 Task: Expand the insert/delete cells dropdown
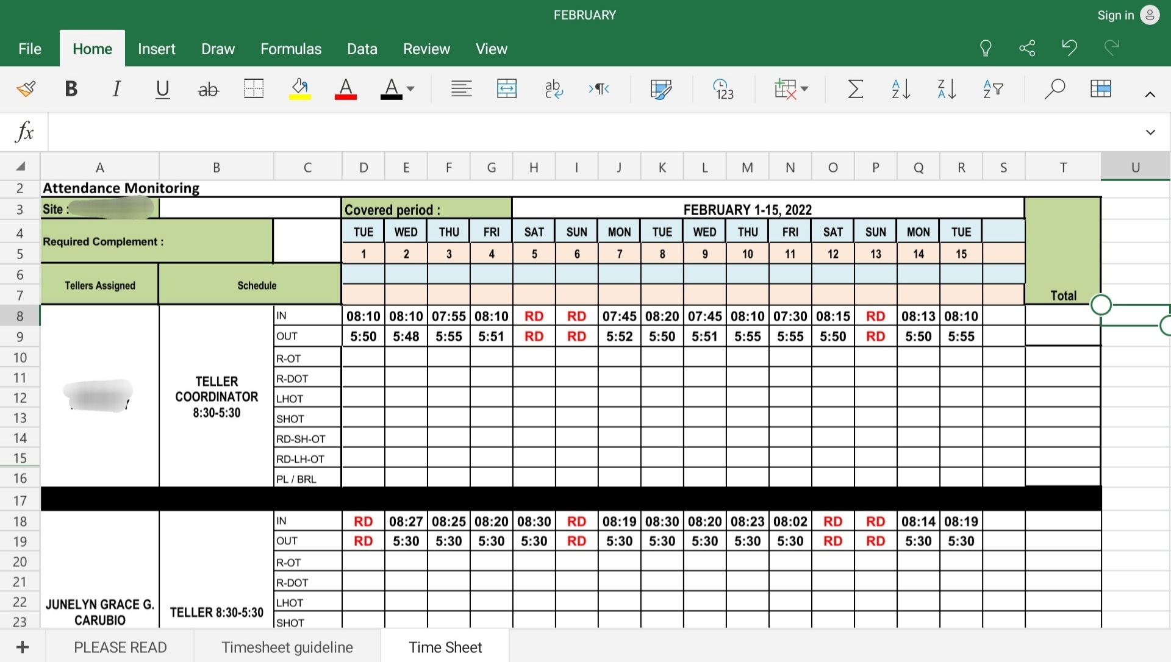click(x=804, y=89)
